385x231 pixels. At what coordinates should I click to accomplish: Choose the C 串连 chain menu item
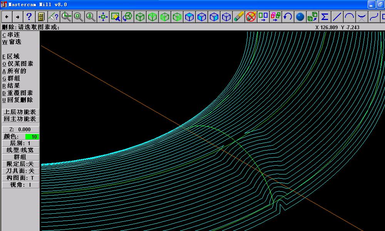point(11,35)
